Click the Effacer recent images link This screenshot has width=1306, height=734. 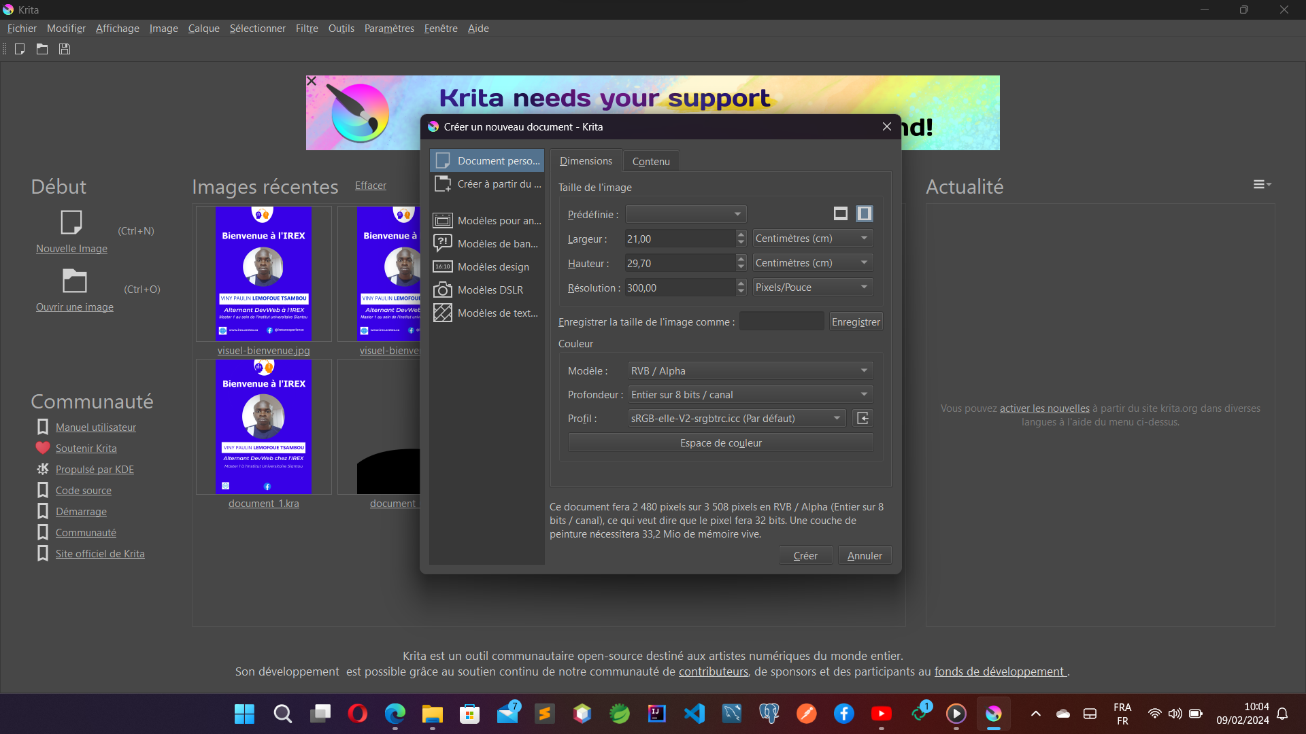(371, 185)
